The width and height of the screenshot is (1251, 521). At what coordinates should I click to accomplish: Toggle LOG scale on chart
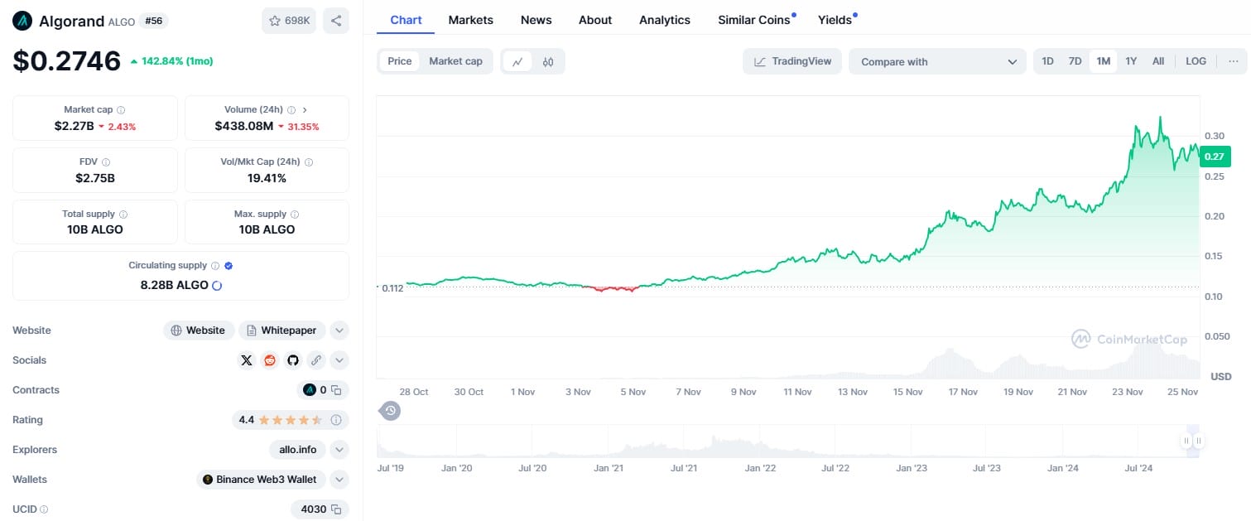pos(1196,61)
